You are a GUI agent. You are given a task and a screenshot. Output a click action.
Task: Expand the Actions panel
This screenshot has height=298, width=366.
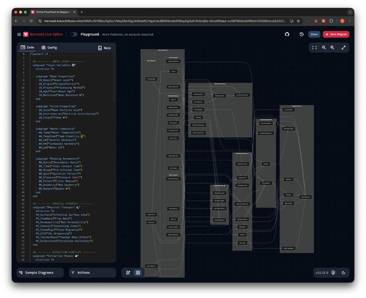tap(92, 272)
